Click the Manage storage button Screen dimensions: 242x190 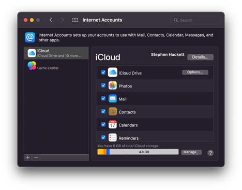191,152
